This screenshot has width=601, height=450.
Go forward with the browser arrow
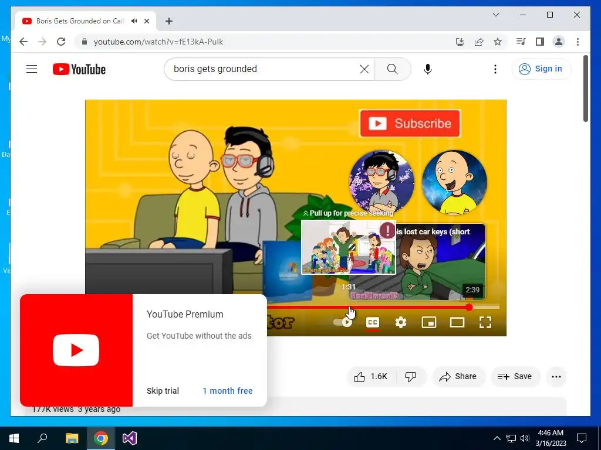click(x=42, y=42)
